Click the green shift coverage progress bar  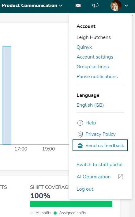point(71,204)
